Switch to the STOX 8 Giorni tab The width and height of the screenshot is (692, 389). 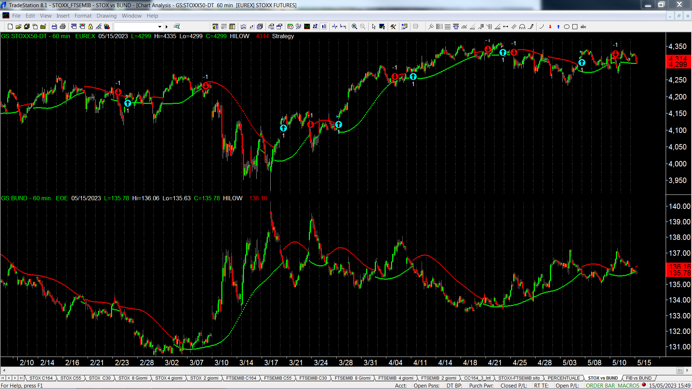coord(133,378)
